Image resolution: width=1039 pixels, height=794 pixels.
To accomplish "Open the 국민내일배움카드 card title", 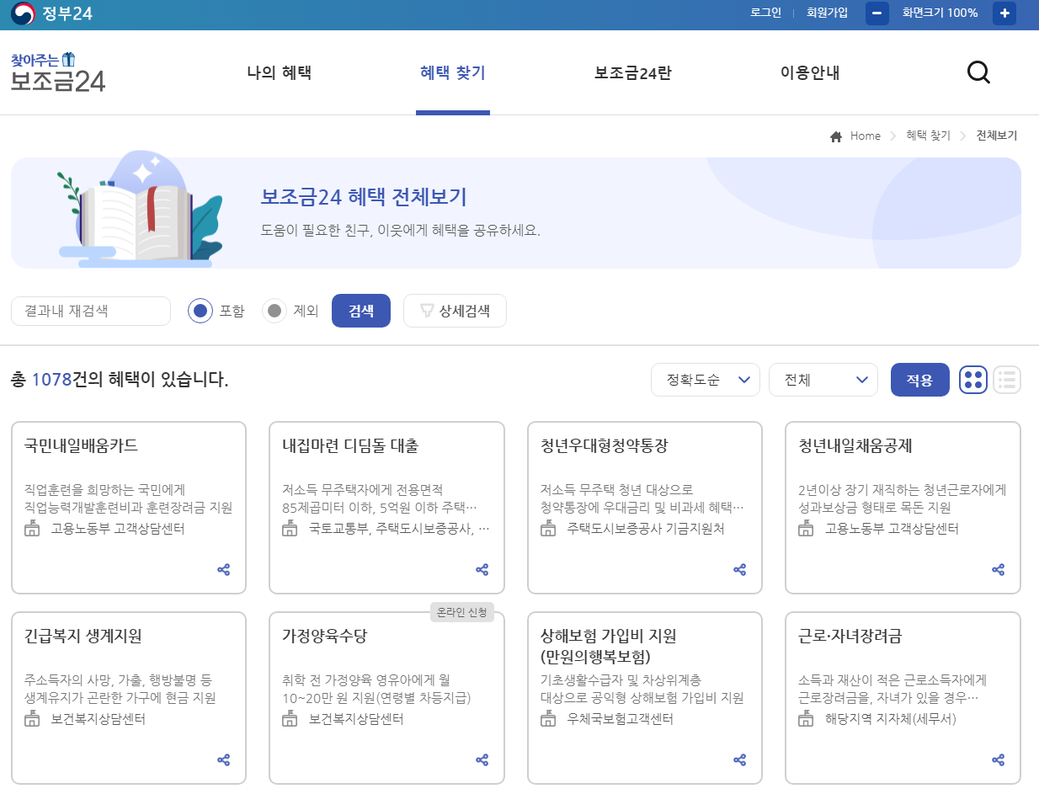I will [81, 446].
